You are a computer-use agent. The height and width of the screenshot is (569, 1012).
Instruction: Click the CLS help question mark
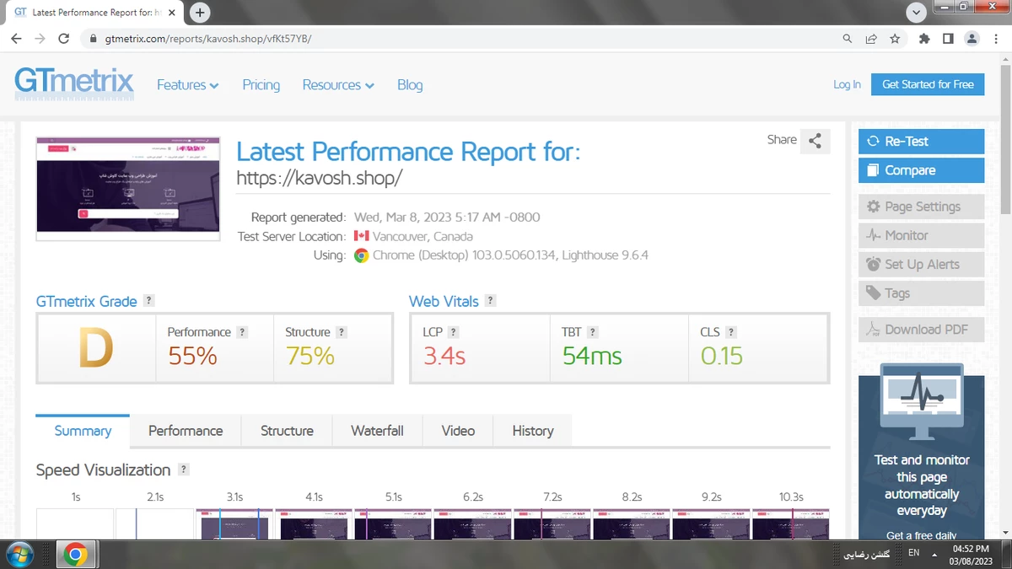[731, 332]
